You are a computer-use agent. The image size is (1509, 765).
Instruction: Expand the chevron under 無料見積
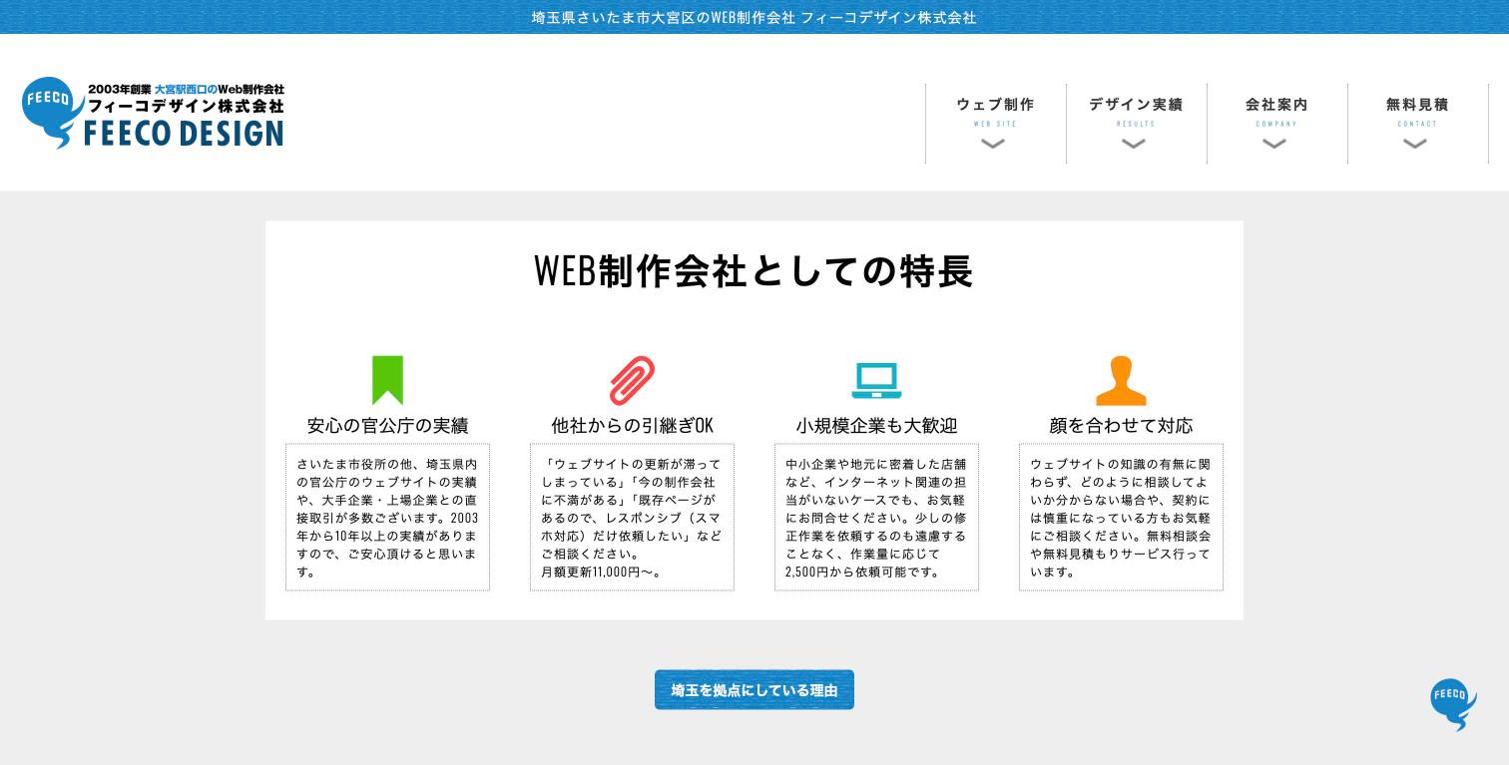coord(1415,145)
